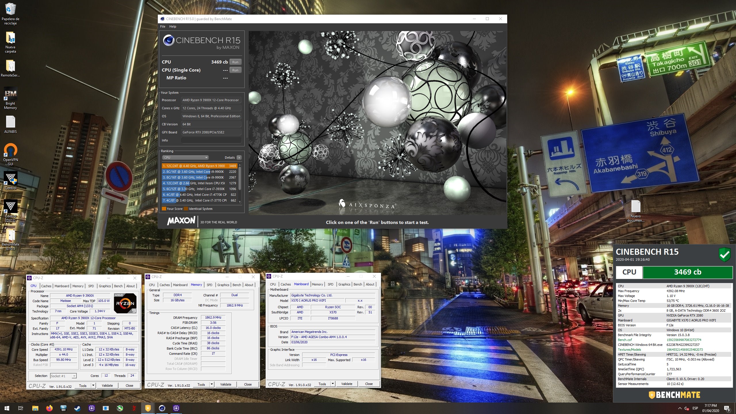Image resolution: width=736 pixels, height=414 pixels.
Task: Run the CPU benchmark test
Action: [x=235, y=62]
